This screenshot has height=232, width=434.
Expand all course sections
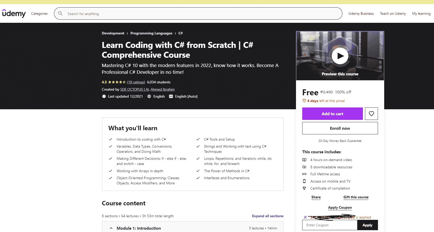point(268,216)
